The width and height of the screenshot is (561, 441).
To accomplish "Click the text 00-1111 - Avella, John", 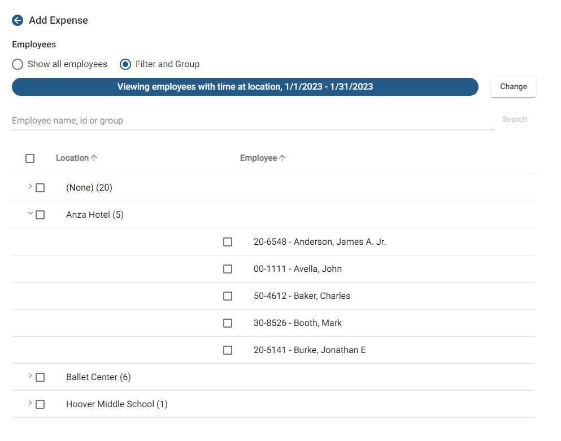I will [x=298, y=269].
